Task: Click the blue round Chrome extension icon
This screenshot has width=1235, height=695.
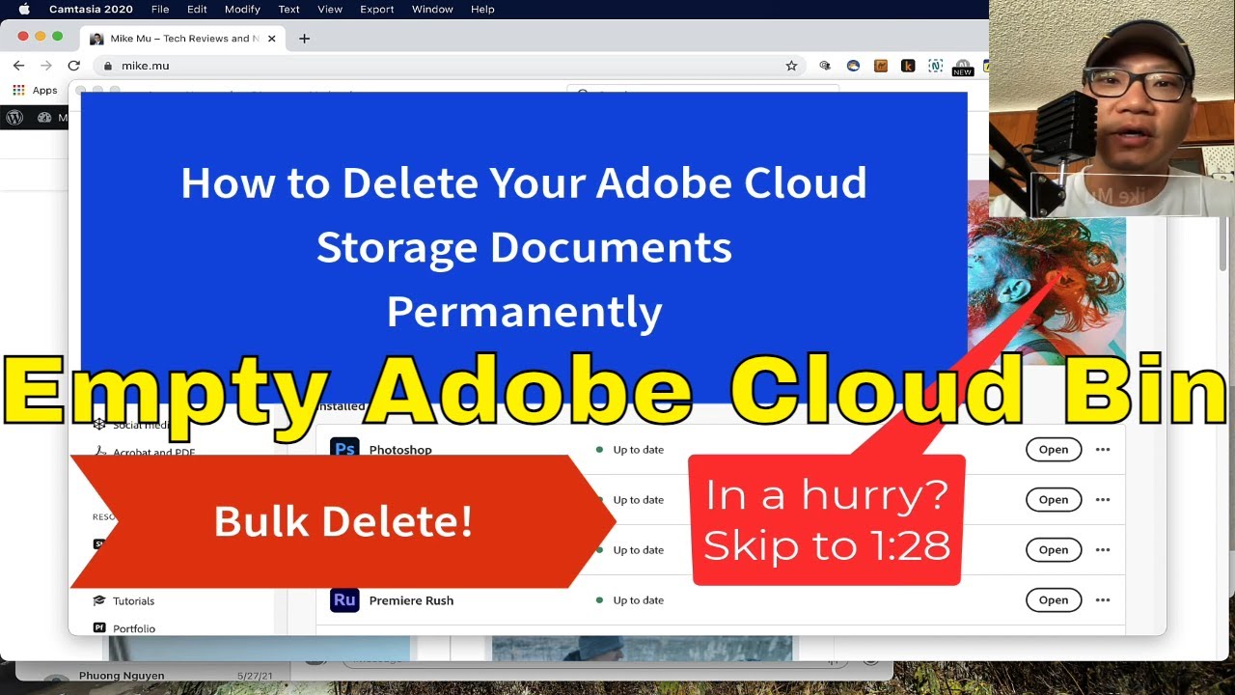Action: click(x=853, y=66)
